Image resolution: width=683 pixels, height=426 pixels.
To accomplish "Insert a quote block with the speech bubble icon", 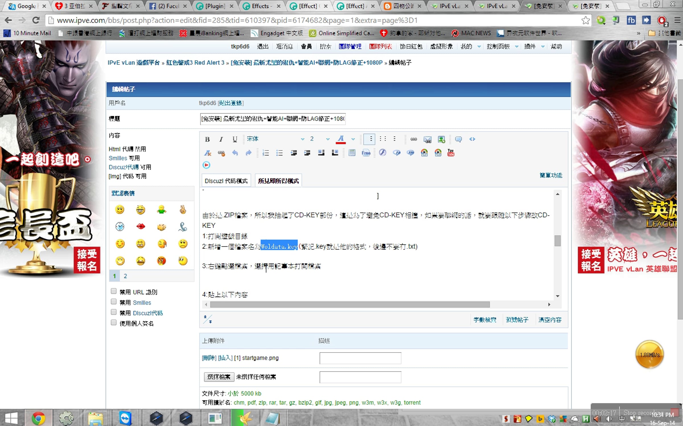I will (x=458, y=139).
